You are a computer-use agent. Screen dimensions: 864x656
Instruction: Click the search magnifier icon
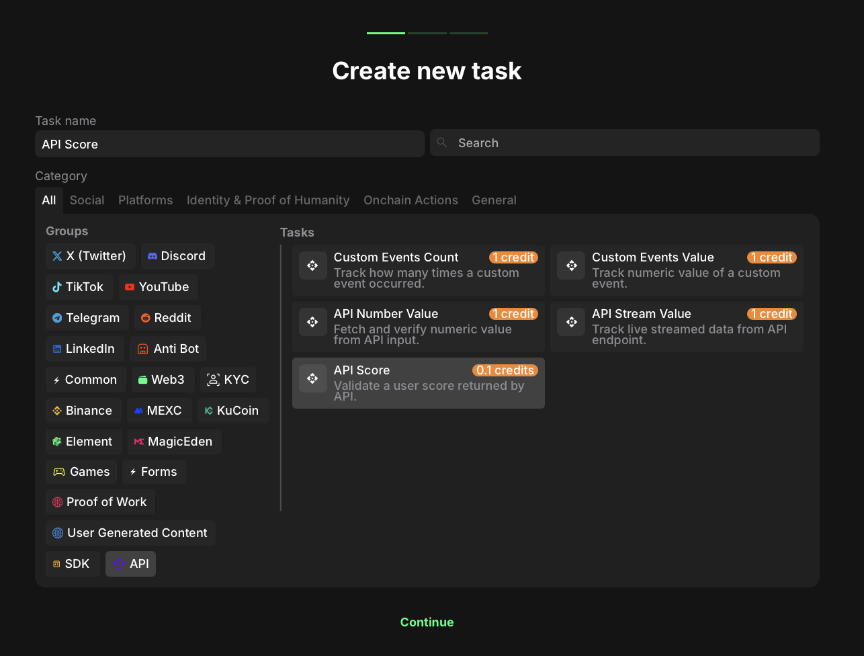coord(442,142)
